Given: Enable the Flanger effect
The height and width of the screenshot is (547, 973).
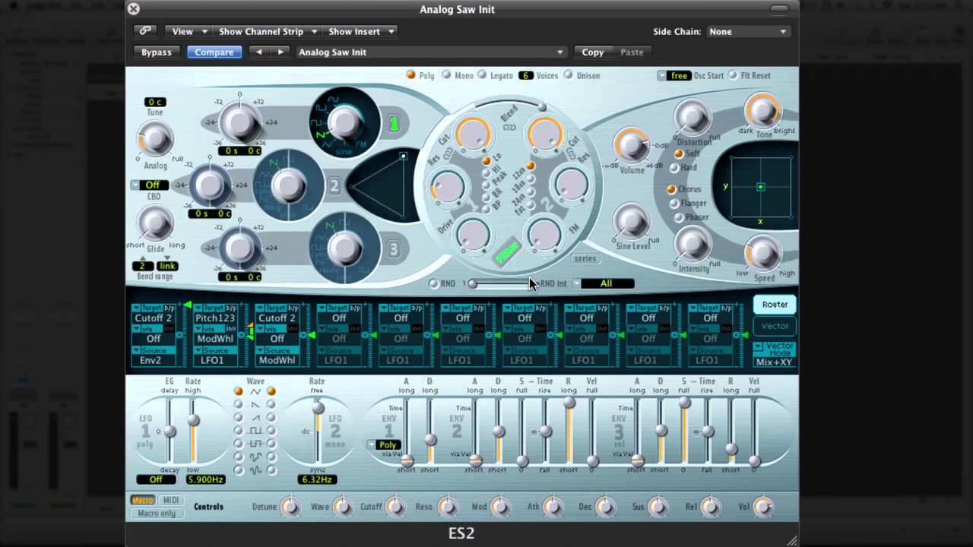Looking at the screenshot, I should (673, 204).
